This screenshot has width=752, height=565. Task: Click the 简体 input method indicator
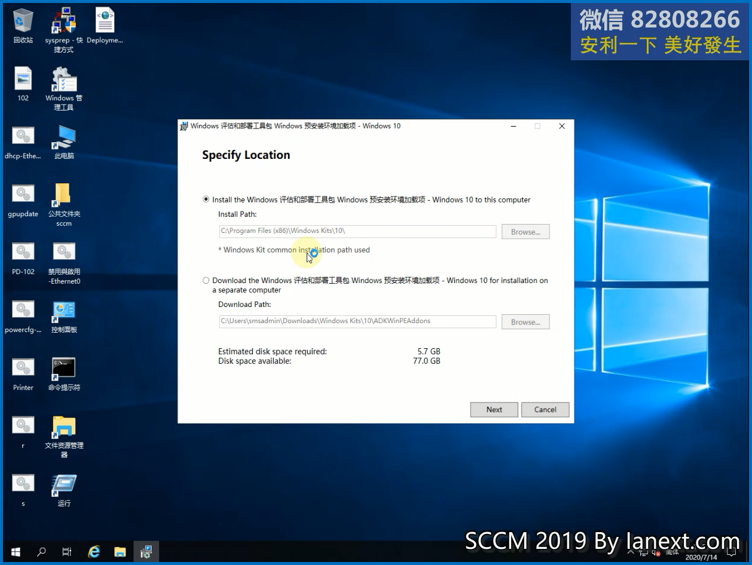tap(672, 554)
